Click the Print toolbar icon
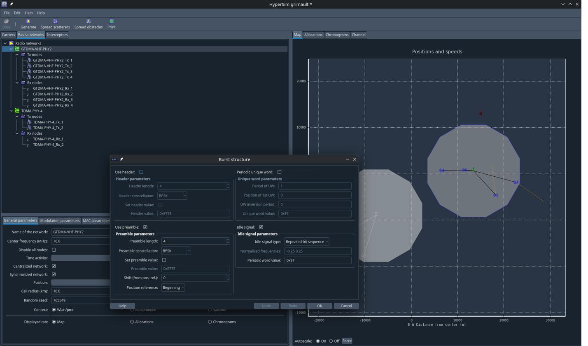 coord(111,21)
